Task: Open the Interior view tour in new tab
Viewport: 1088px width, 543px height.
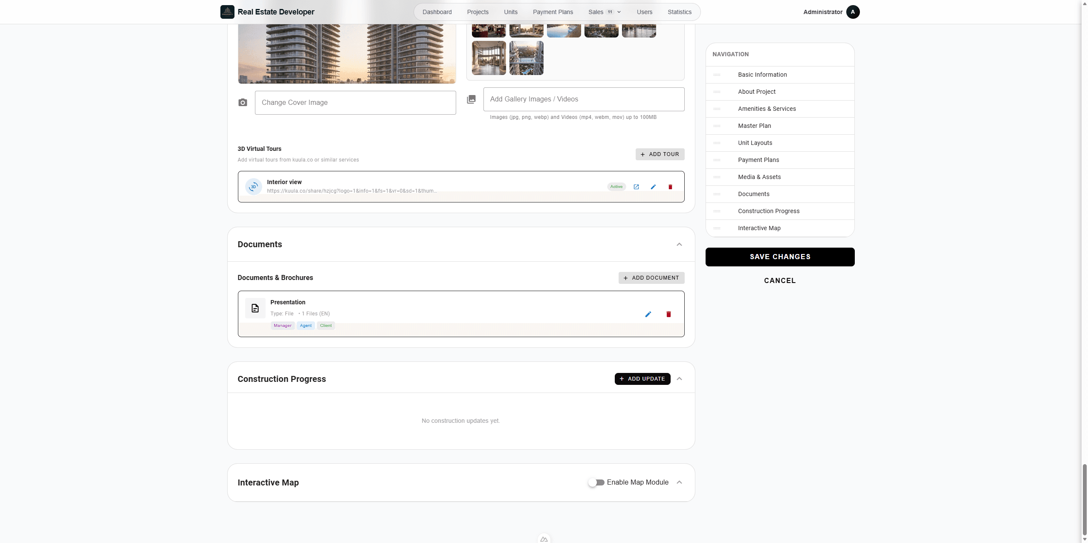Action: [x=636, y=187]
